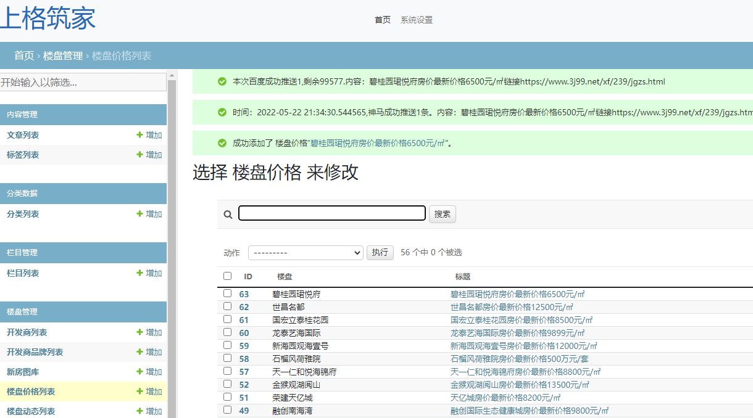Open 龙泰艺海国际房价最新价格9899元/㎡ title link
This screenshot has width=753, height=418.
coord(517,333)
